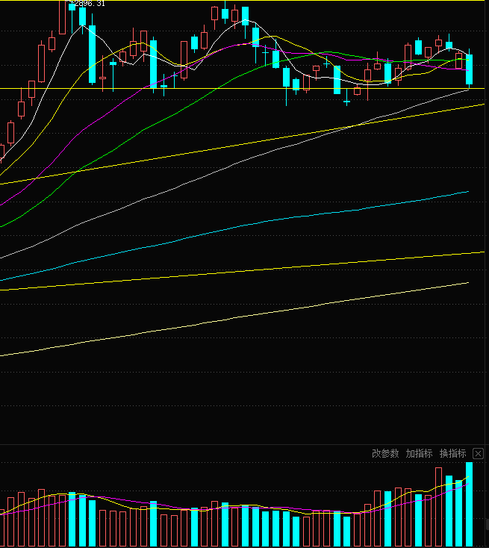
Task: Click 改参数 to change indicator parameters
Action: [x=385, y=454]
